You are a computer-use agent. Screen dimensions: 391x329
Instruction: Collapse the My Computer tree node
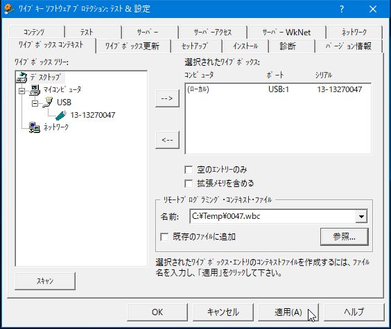tap(22, 91)
